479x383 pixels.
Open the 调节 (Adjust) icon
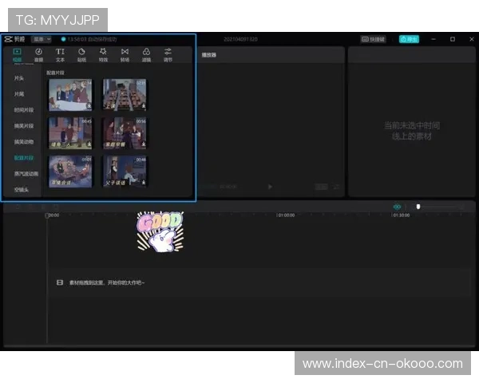click(168, 54)
